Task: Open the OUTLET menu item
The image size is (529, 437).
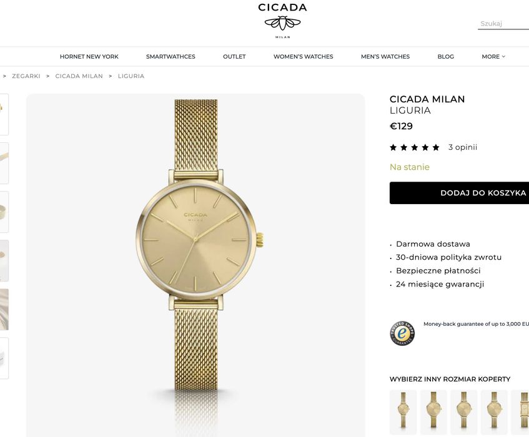Action: [234, 57]
